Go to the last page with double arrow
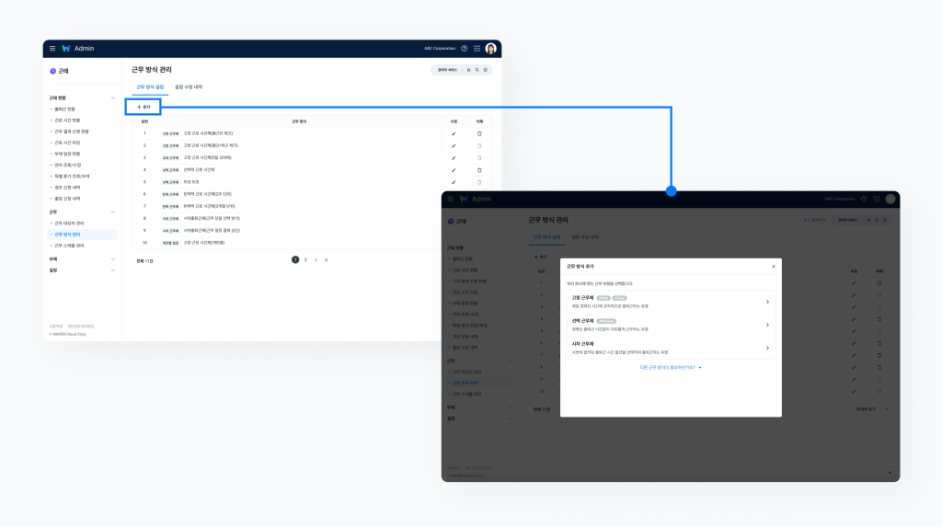Viewport: 942px width, 527px height. coord(326,260)
